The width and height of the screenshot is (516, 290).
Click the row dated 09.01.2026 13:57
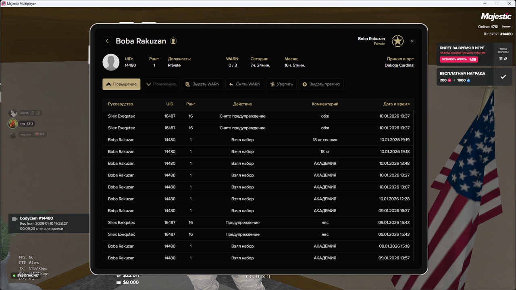coord(258,257)
